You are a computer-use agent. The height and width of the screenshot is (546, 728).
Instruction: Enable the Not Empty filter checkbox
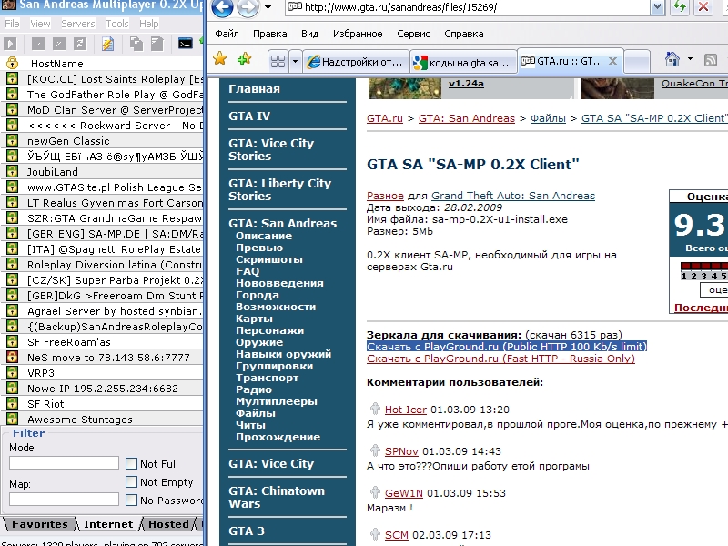pyautogui.click(x=131, y=482)
